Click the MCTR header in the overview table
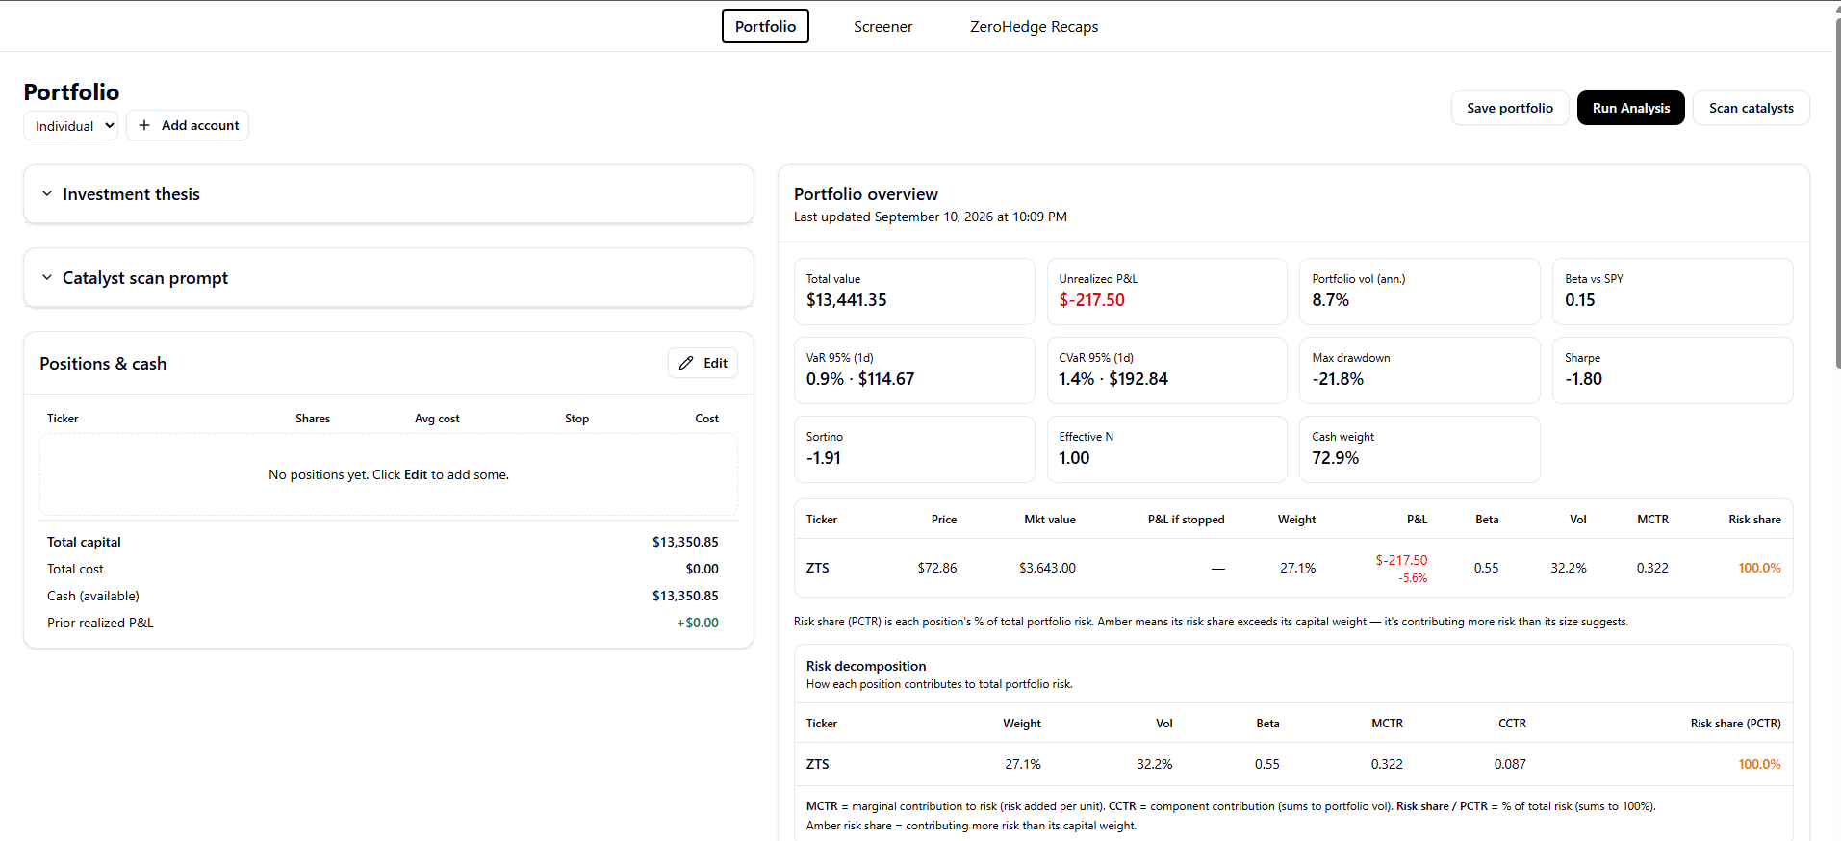This screenshot has height=841, width=1841. click(x=1652, y=520)
